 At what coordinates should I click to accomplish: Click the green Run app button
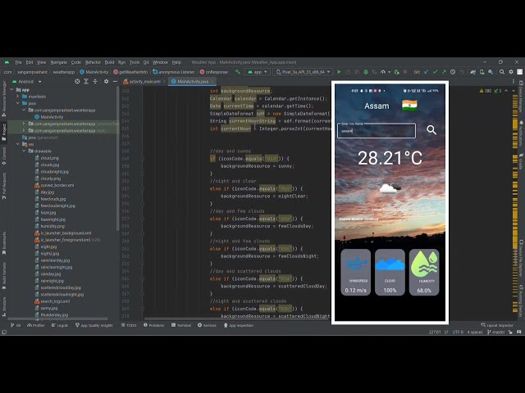[x=339, y=72]
